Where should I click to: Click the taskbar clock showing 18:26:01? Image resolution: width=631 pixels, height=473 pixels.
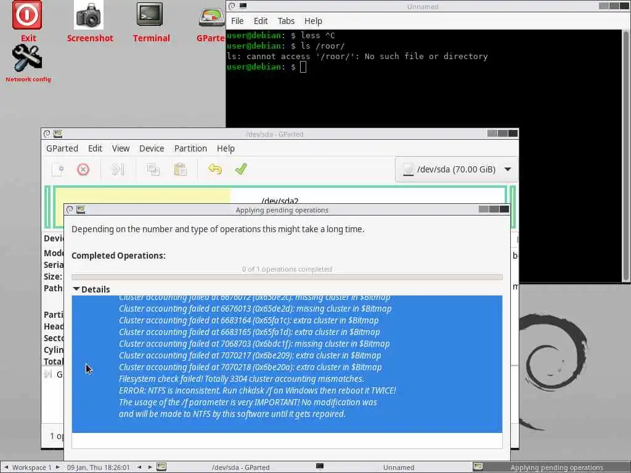pyautogui.click(x=98, y=467)
